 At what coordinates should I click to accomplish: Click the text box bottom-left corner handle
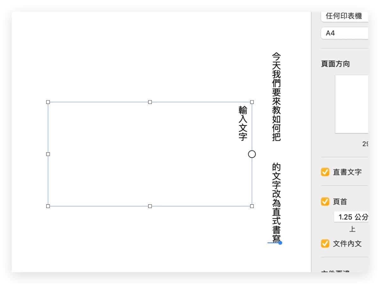click(x=48, y=206)
